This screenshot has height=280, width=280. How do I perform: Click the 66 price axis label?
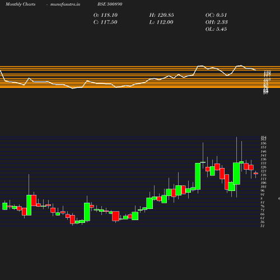coord(263,214)
